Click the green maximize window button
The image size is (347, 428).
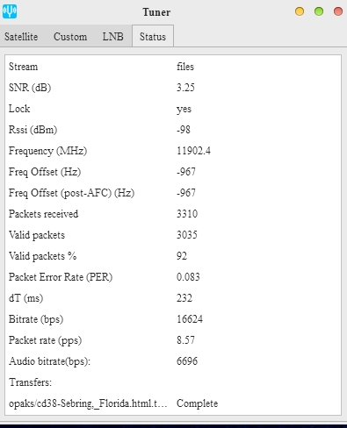319,11
